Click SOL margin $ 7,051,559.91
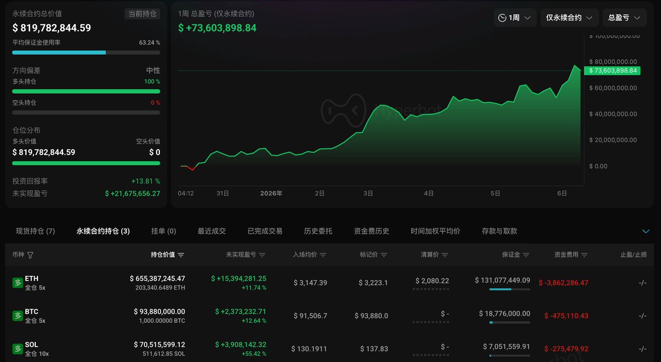 tap(506, 347)
